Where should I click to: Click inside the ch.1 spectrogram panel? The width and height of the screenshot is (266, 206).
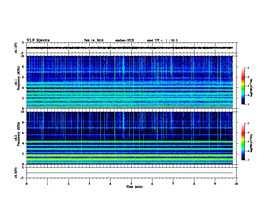point(129,82)
